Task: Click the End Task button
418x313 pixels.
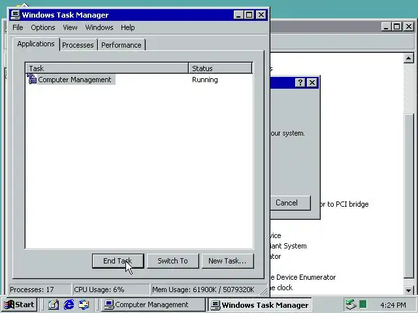Action: (x=118, y=261)
